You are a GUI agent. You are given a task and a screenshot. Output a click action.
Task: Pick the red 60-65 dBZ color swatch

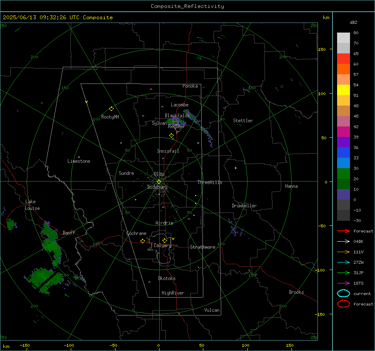click(x=343, y=59)
